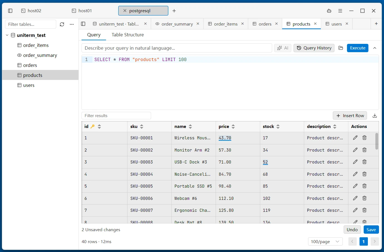This screenshot has width=384, height=252.
Task: Collapse the query editor chevron
Action: 375,48
